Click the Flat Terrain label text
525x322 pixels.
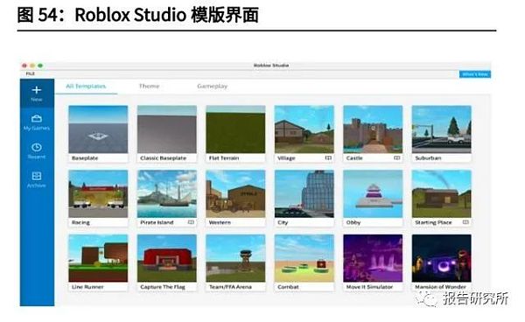click(x=224, y=158)
